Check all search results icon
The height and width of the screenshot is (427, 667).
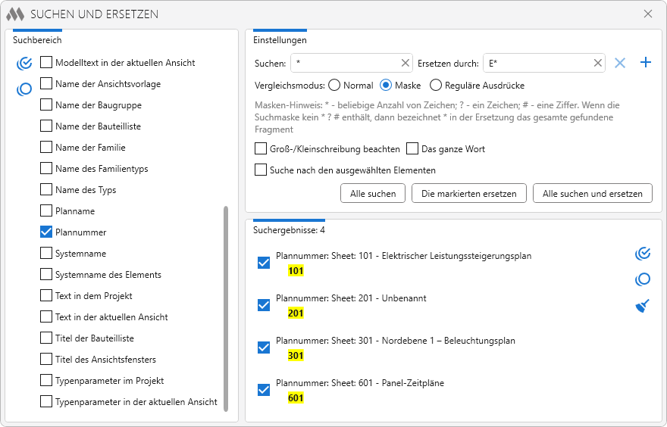[643, 254]
